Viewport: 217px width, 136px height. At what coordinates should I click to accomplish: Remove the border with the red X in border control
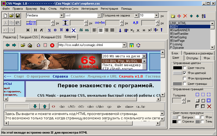(x=209, y=106)
